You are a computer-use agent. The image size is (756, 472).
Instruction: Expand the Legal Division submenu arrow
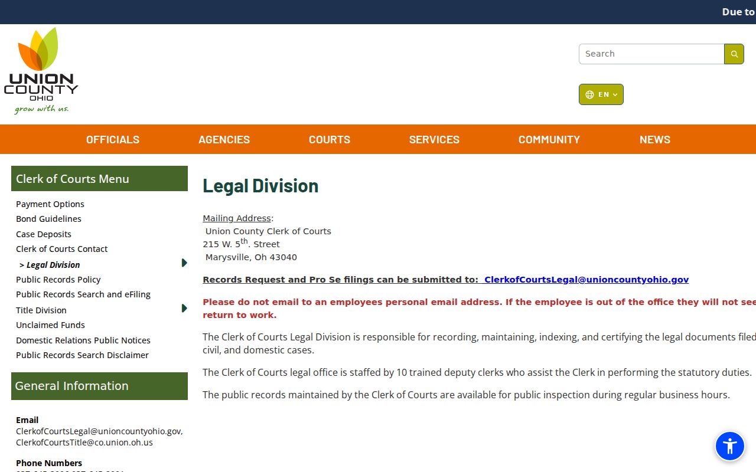click(x=184, y=263)
